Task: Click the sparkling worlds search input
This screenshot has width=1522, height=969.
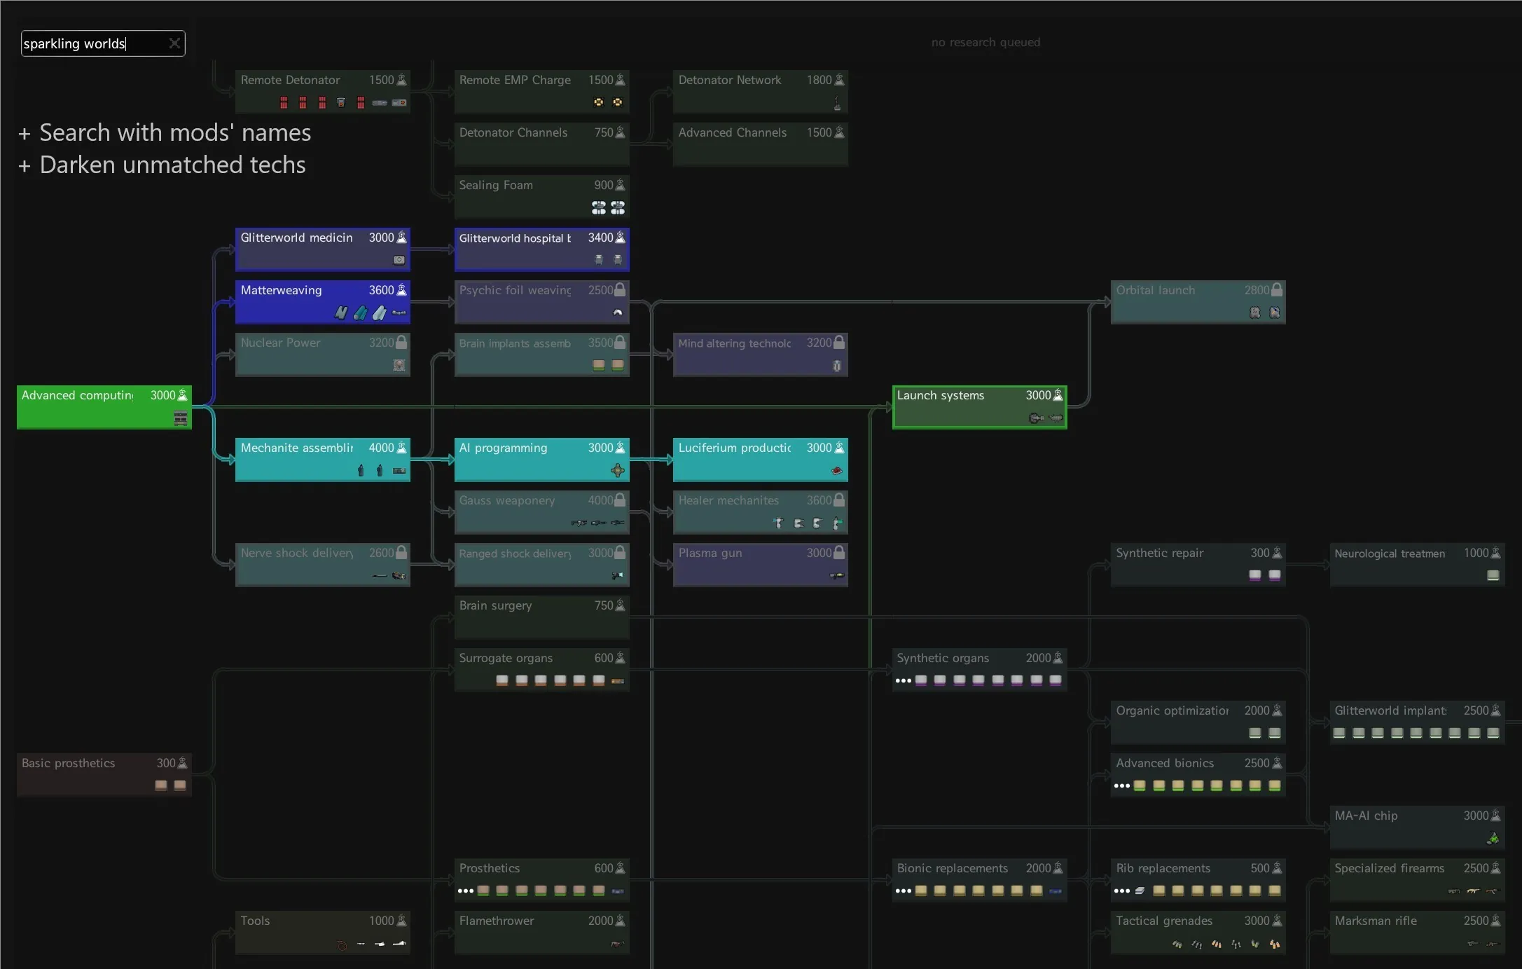Action: pyautogui.click(x=91, y=43)
